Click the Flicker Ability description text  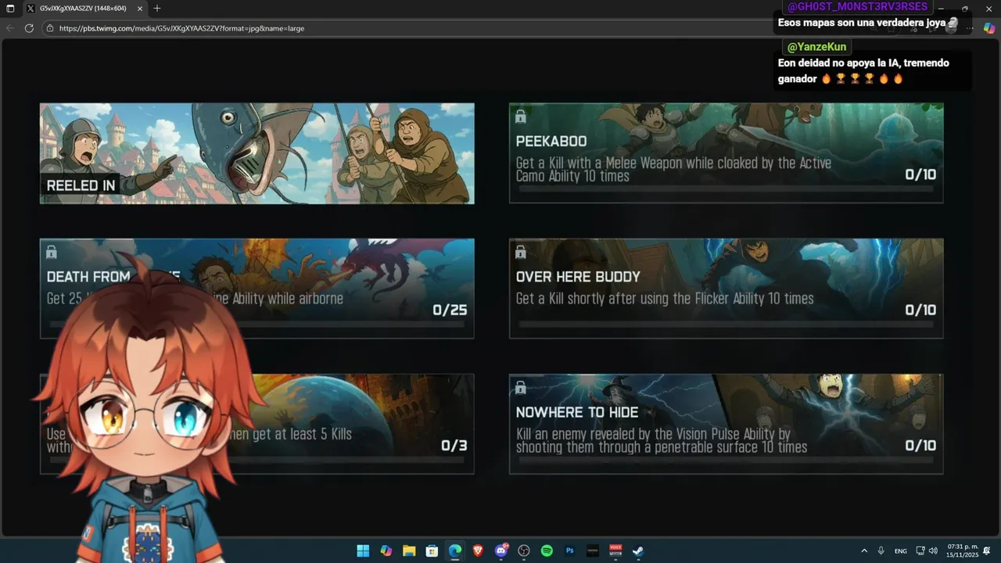click(665, 299)
